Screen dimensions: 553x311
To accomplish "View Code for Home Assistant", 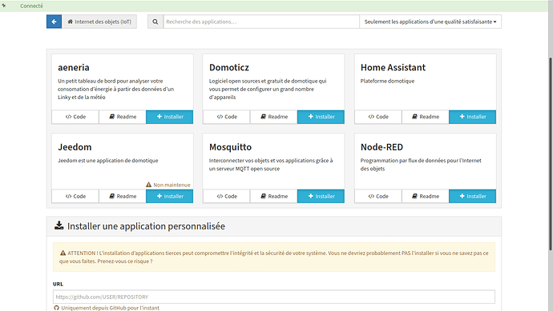I will pos(378,117).
